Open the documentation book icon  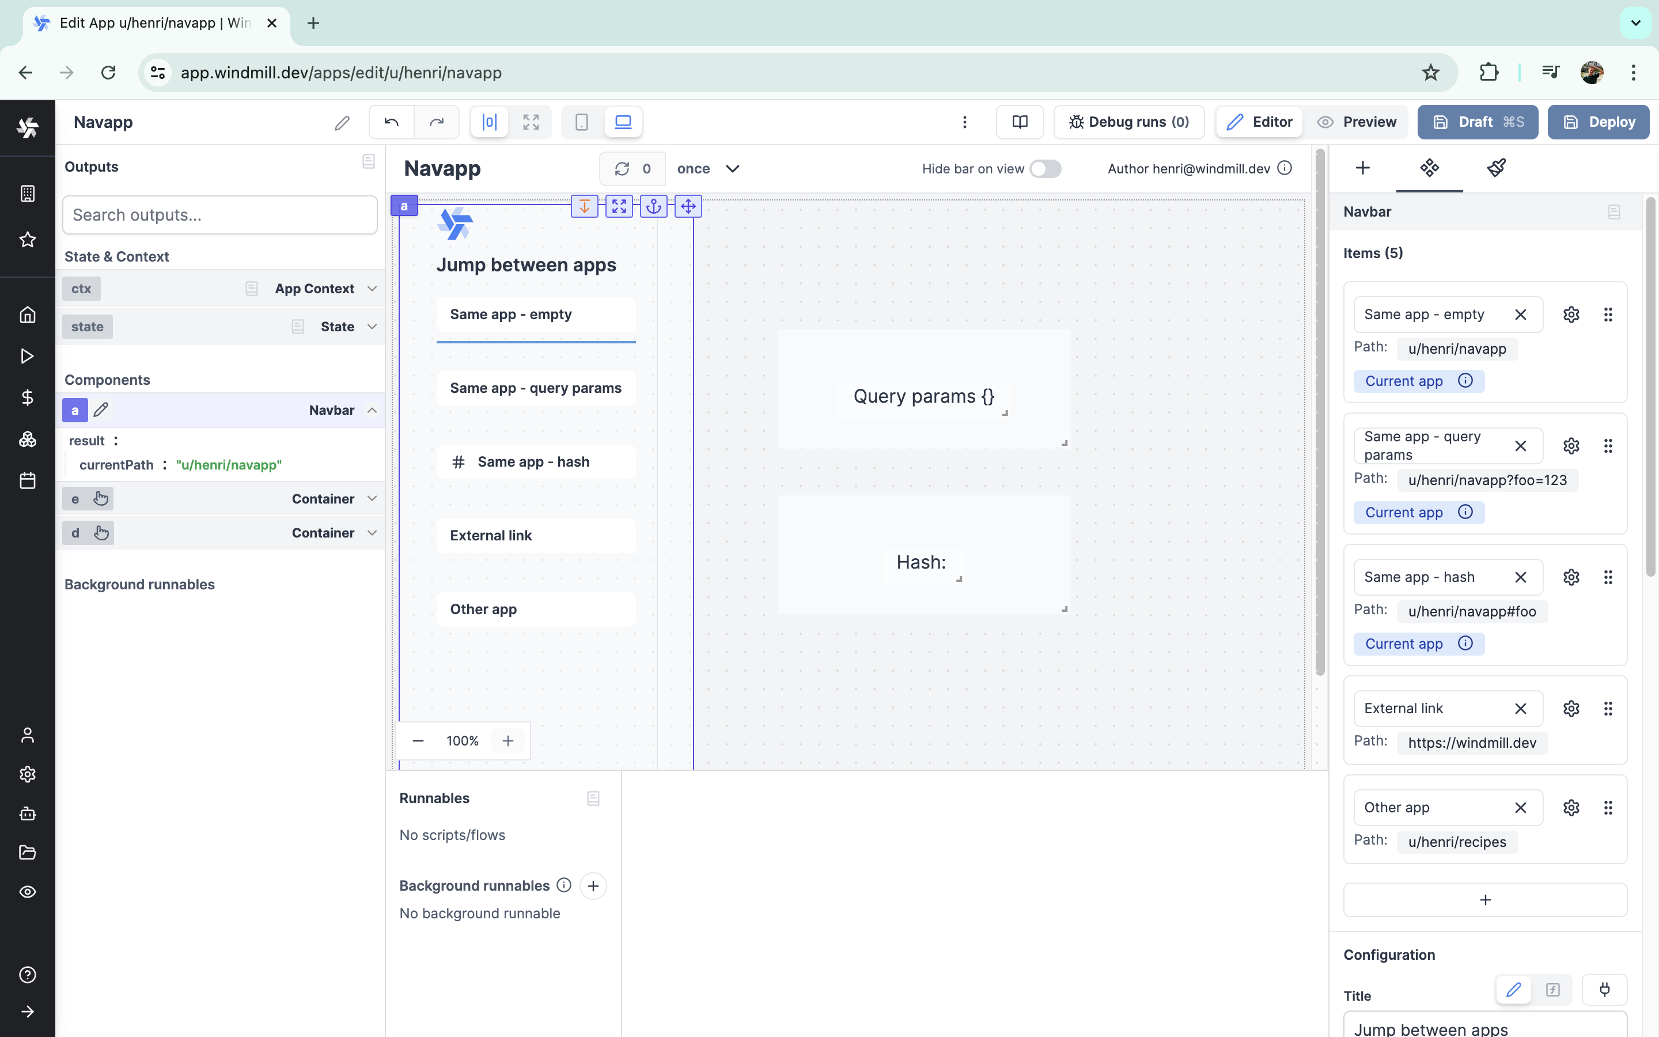[x=1020, y=122]
